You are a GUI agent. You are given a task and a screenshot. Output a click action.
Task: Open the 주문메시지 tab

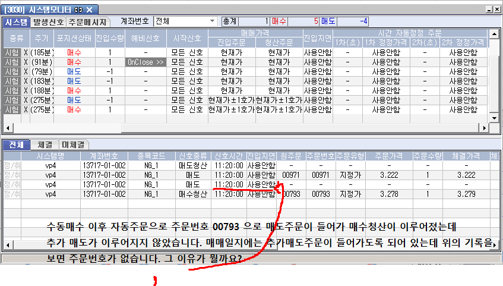coord(87,22)
